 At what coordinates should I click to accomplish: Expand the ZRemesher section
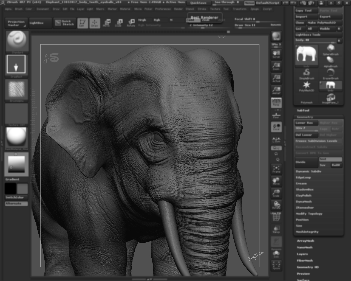(305, 208)
